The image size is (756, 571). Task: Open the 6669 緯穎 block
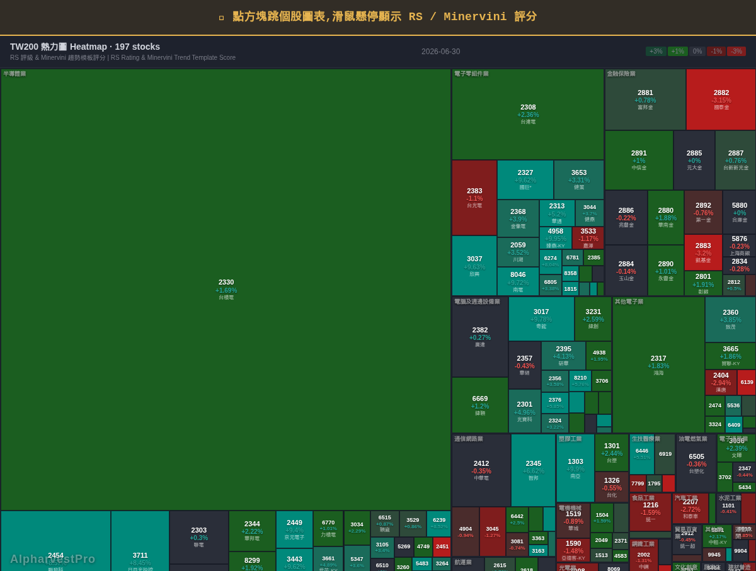(480, 405)
